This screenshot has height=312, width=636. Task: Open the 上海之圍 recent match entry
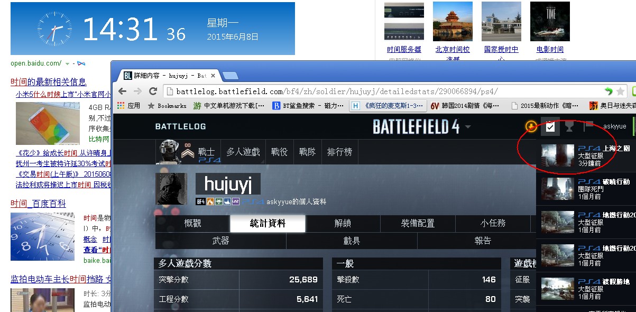(x=586, y=156)
